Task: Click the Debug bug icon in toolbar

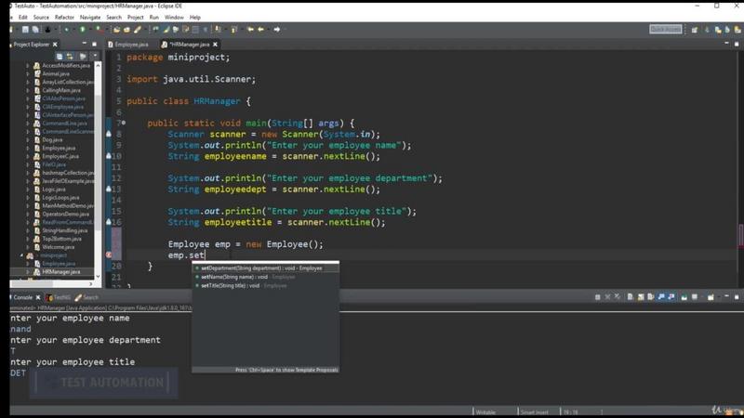Action: [x=66, y=30]
